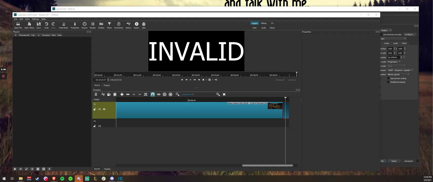Open the Progressive scan mode dropdown
The image size is (433, 182).
pyautogui.click(x=394, y=62)
